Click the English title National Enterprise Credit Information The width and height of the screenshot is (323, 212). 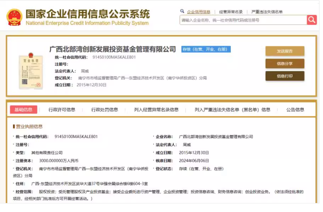pos(87,23)
